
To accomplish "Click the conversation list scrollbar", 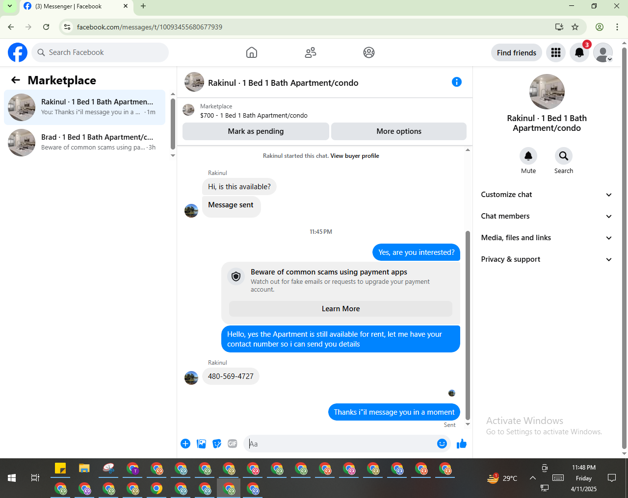I will tap(173, 124).
